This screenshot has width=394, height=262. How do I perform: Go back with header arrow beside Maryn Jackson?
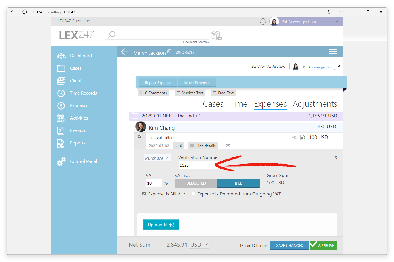[x=124, y=52]
